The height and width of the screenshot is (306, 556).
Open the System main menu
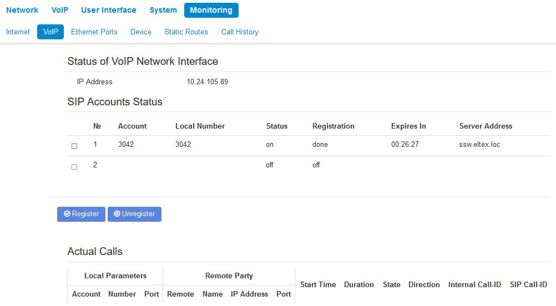point(163,10)
